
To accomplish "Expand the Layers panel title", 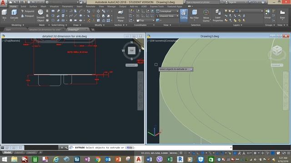I will click(237, 25).
